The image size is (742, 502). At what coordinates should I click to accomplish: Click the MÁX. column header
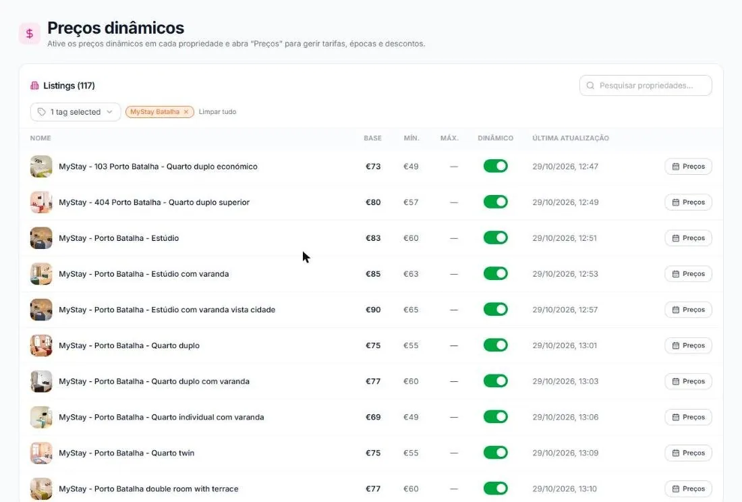449,138
